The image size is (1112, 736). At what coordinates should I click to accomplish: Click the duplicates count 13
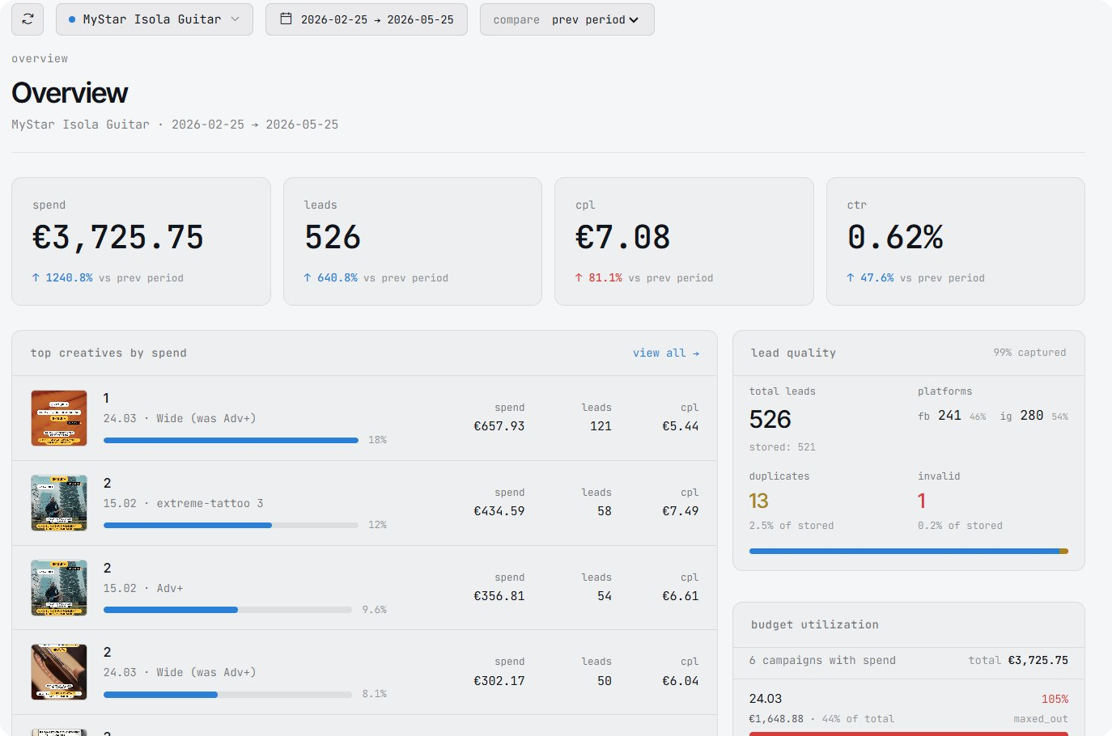759,501
